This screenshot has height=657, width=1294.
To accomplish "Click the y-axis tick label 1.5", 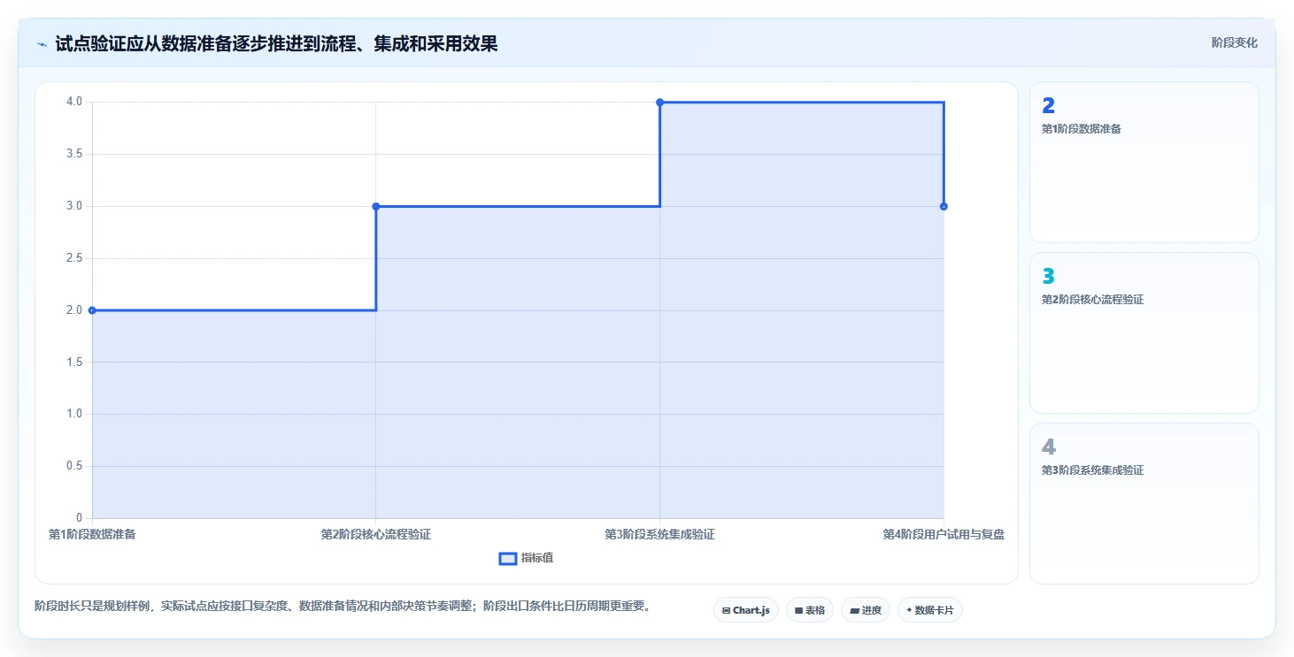I will 74,363.
